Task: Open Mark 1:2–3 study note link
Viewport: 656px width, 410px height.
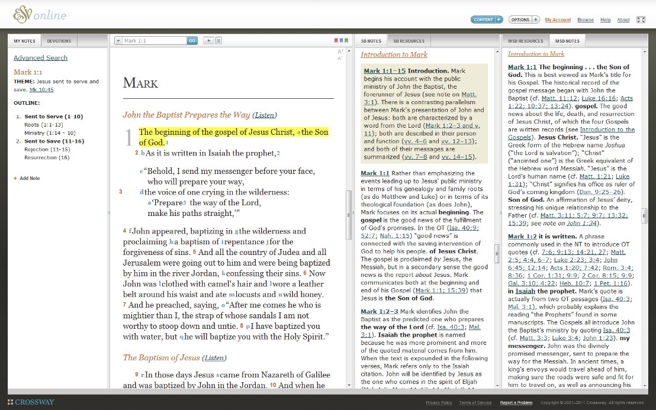Action: tap(380, 311)
